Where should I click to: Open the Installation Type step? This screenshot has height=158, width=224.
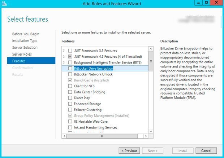[x=25, y=41]
